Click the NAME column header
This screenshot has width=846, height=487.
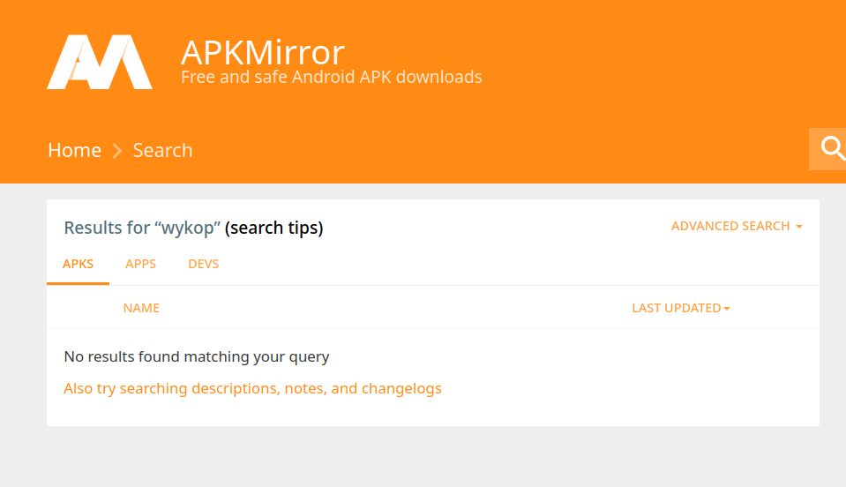pyautogui.click(x=141, y=308)
